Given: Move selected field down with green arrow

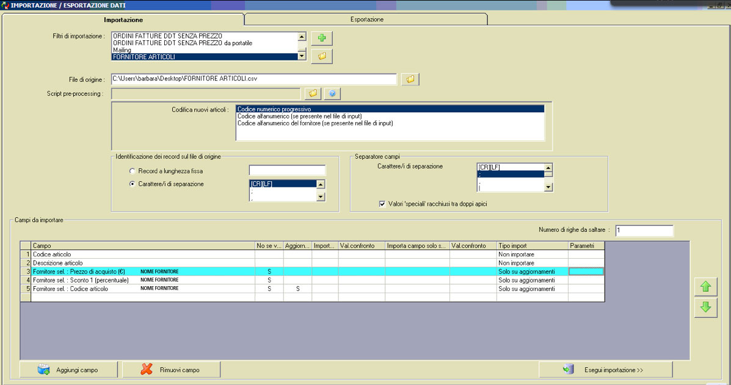Looking at the screenshot, I should (705, 308).
